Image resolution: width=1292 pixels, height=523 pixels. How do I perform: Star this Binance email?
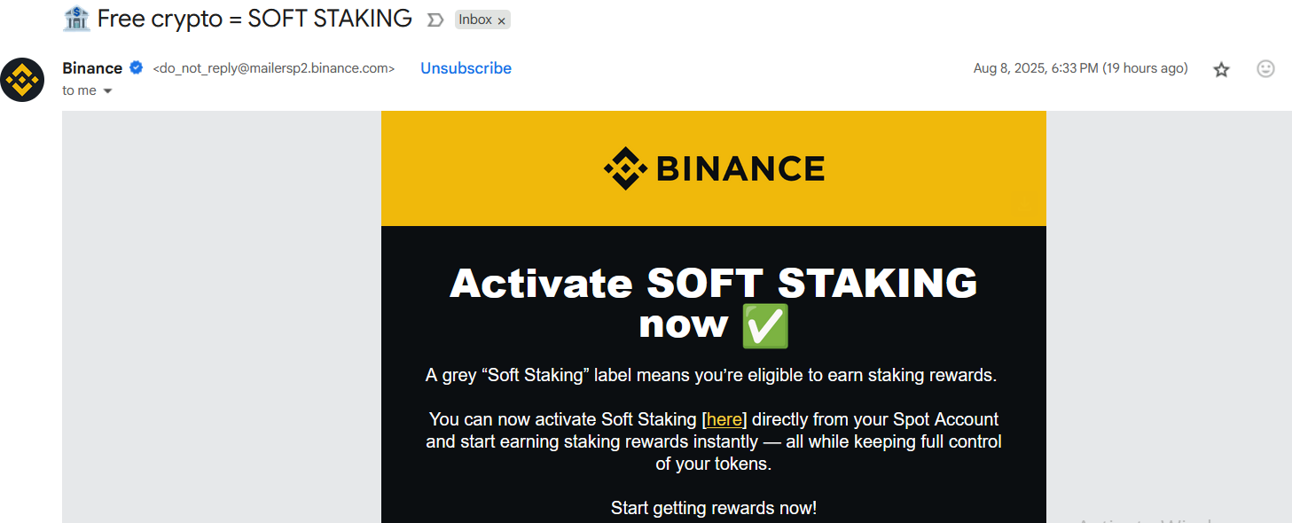coord(1221,69)
